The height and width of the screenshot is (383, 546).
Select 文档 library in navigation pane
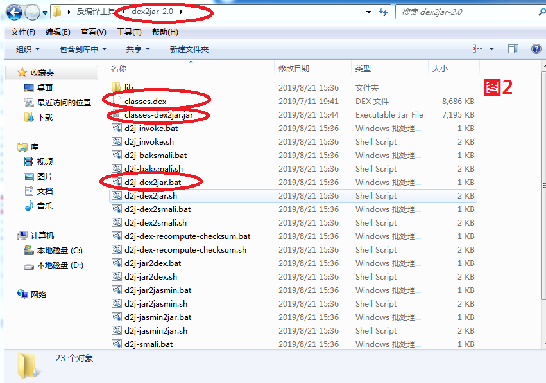[x=45, y=191]
